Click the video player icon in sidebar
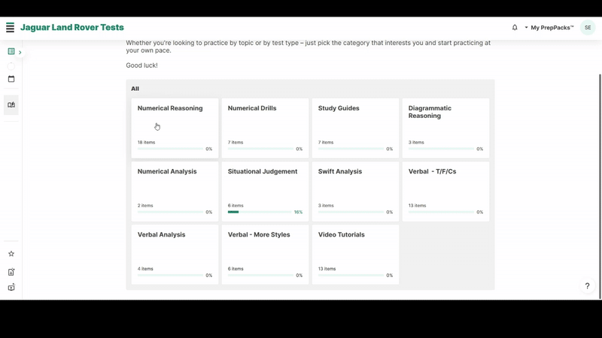The width and height of the screenshot is (602, 338). [x=11, y=288]
